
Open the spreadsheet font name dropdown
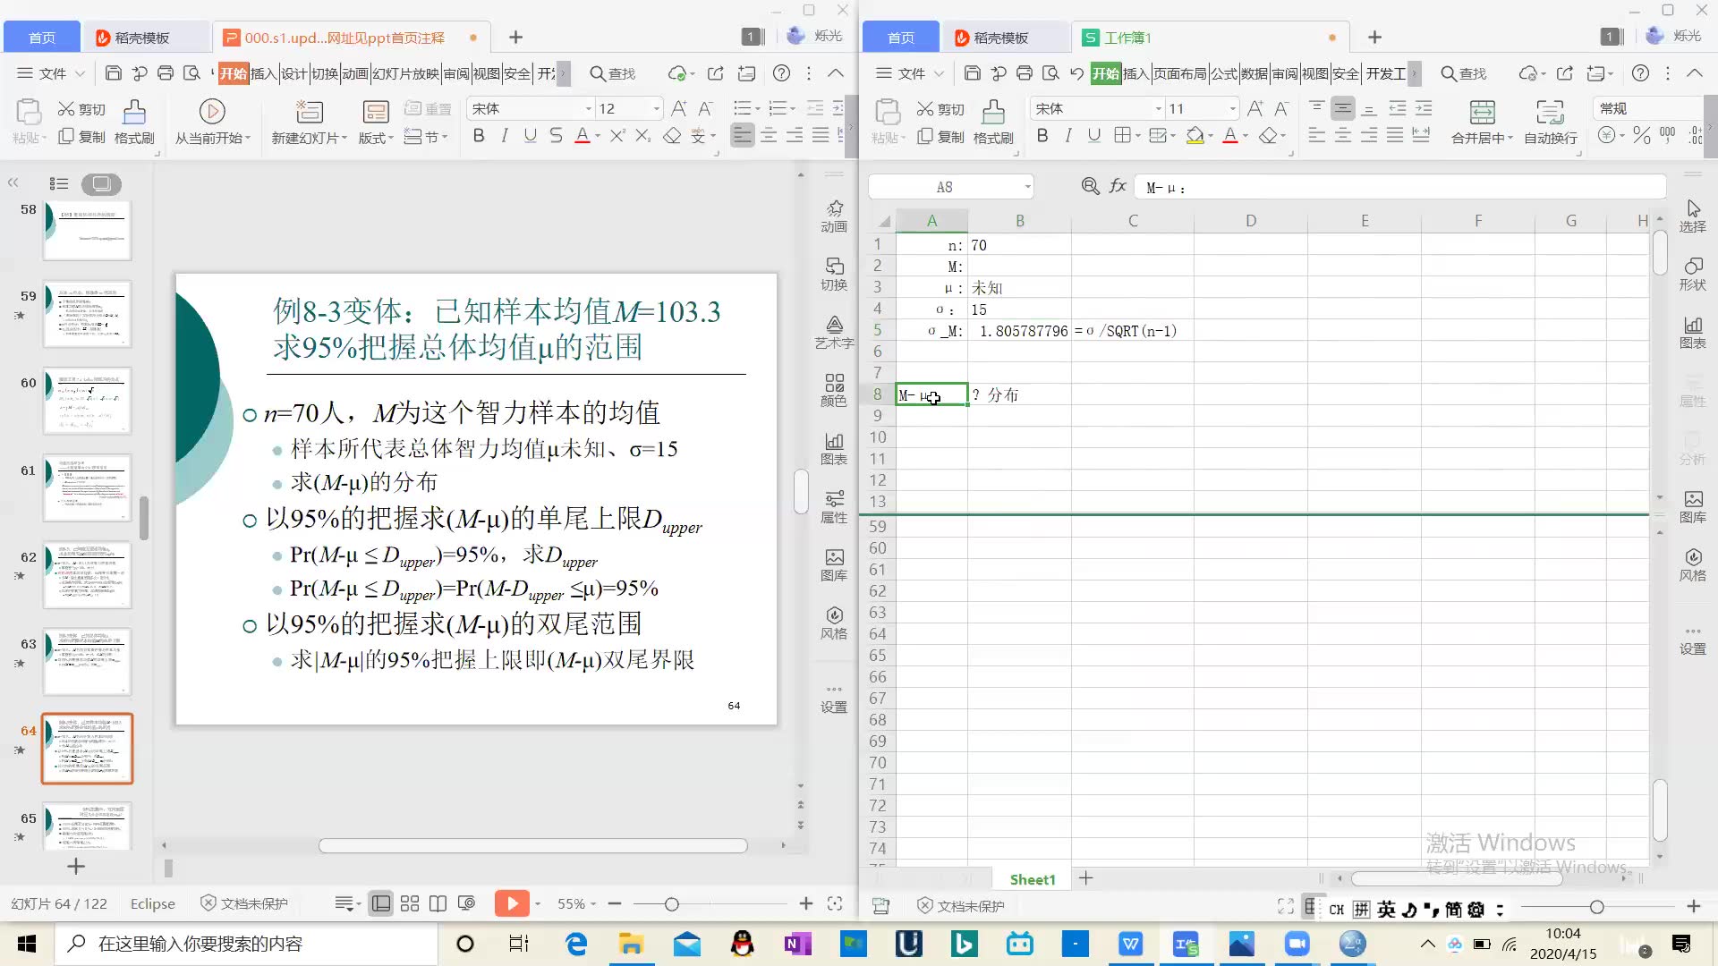click(1158, 109)
